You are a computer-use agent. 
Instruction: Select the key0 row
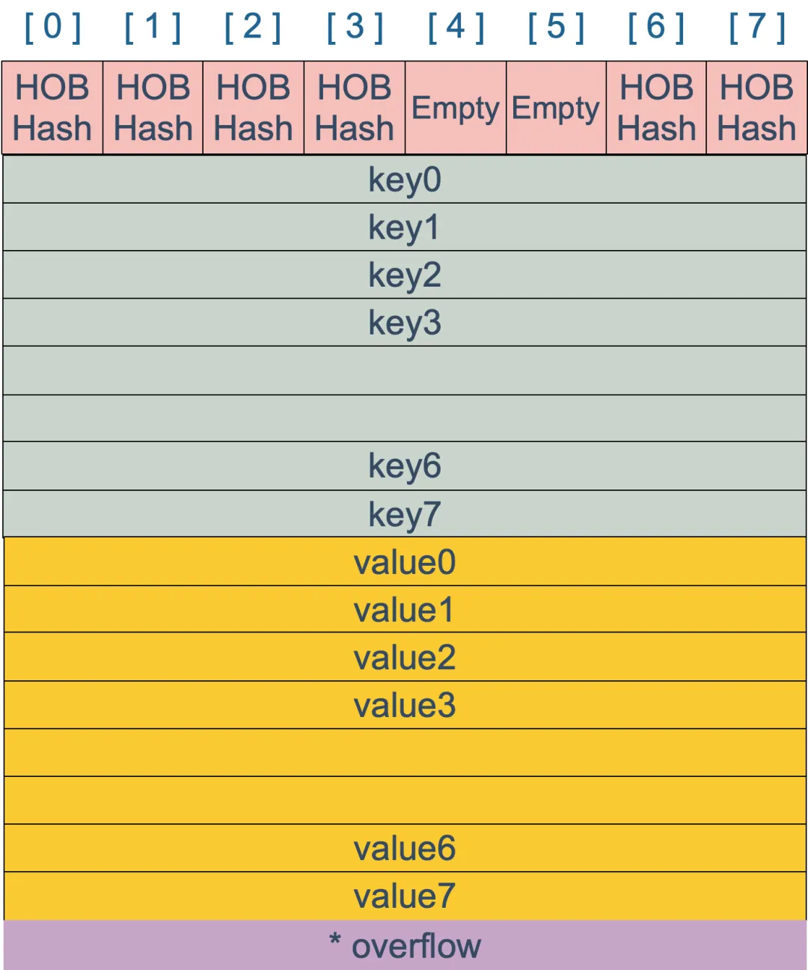[405, 180]
